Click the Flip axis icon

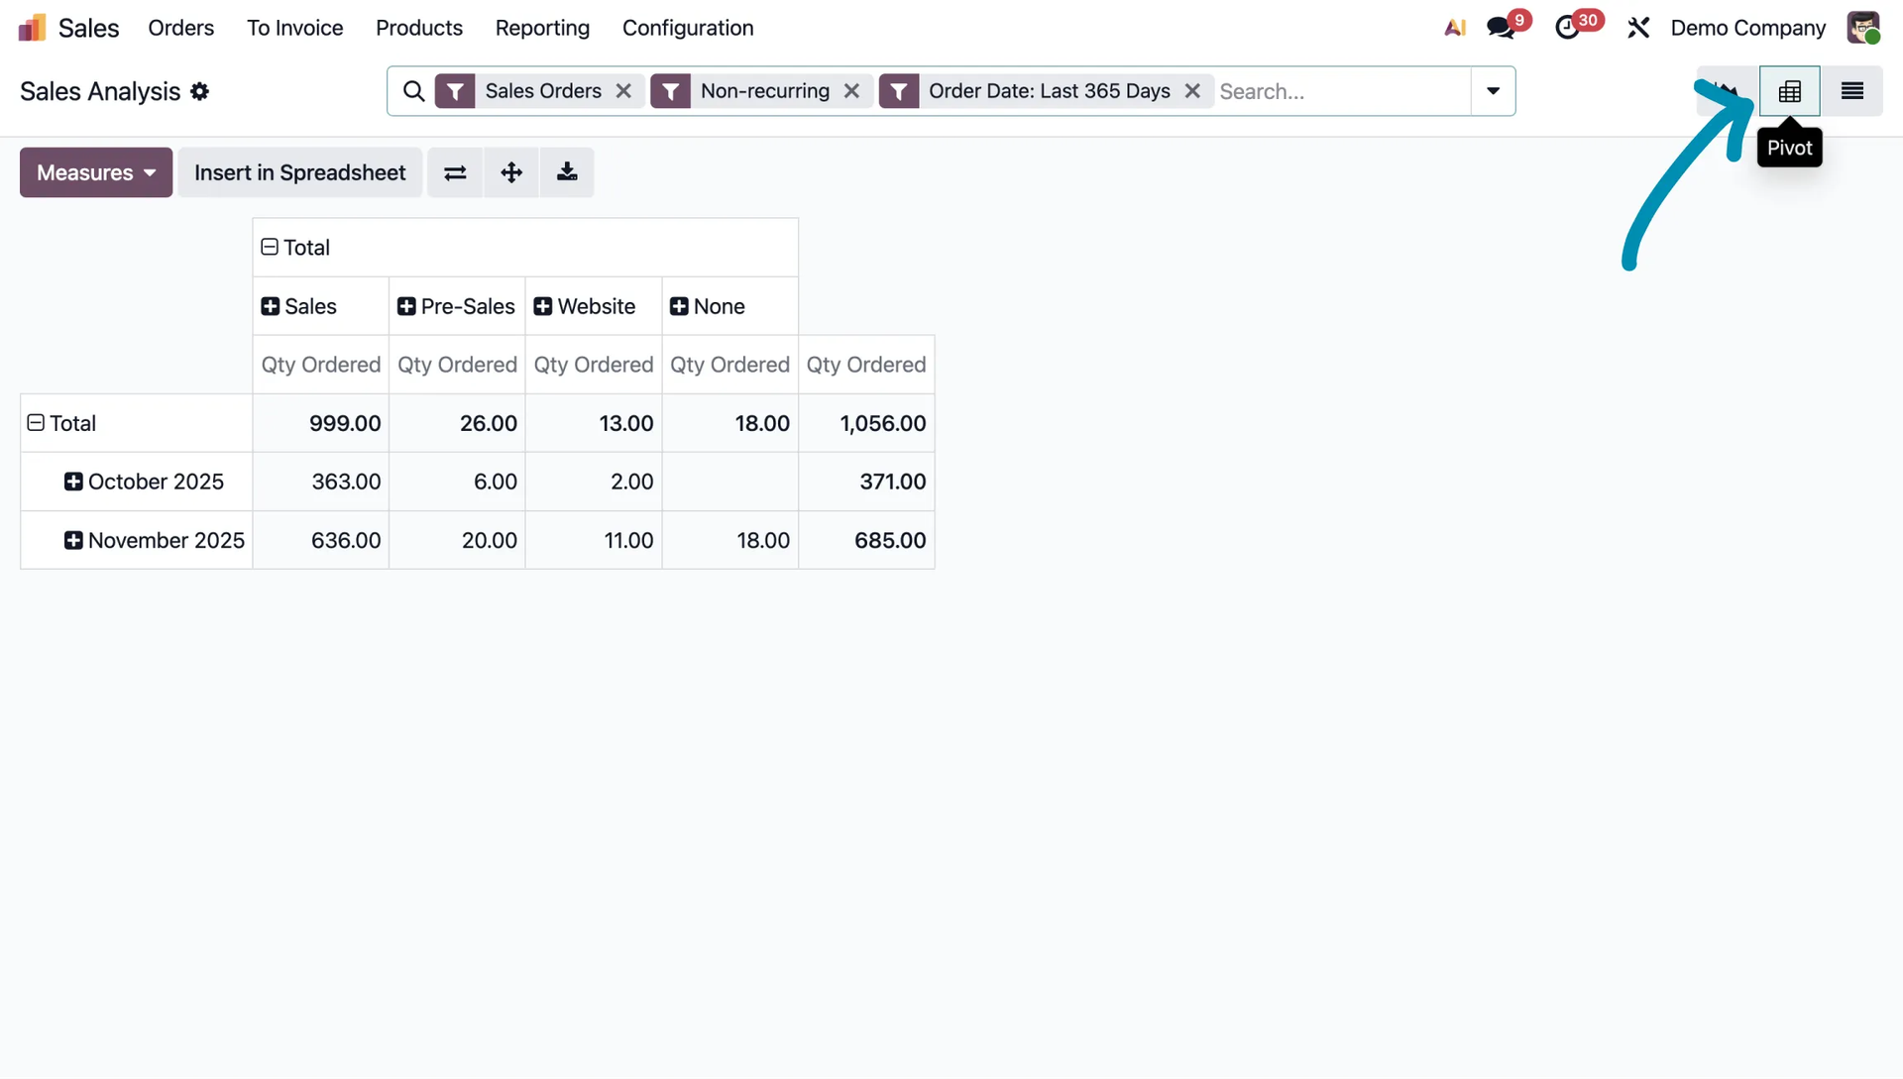click(x=455, y=172)
